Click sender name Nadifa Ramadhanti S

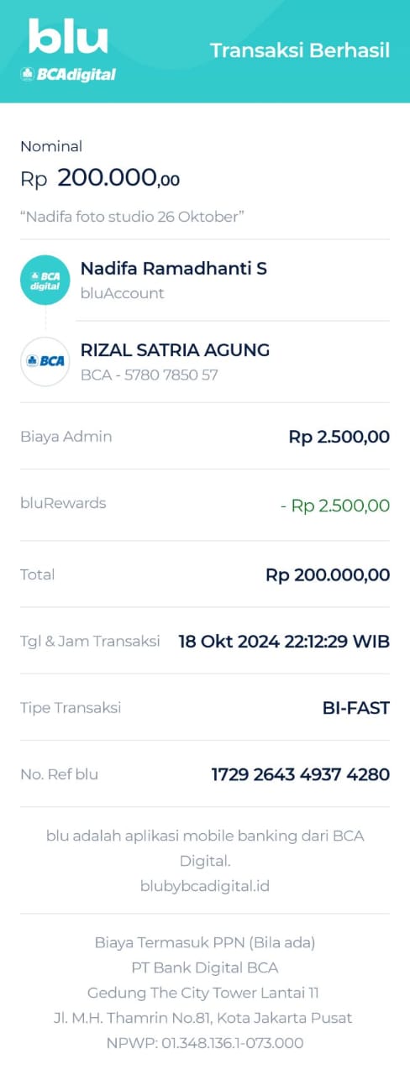pos(174,269)
